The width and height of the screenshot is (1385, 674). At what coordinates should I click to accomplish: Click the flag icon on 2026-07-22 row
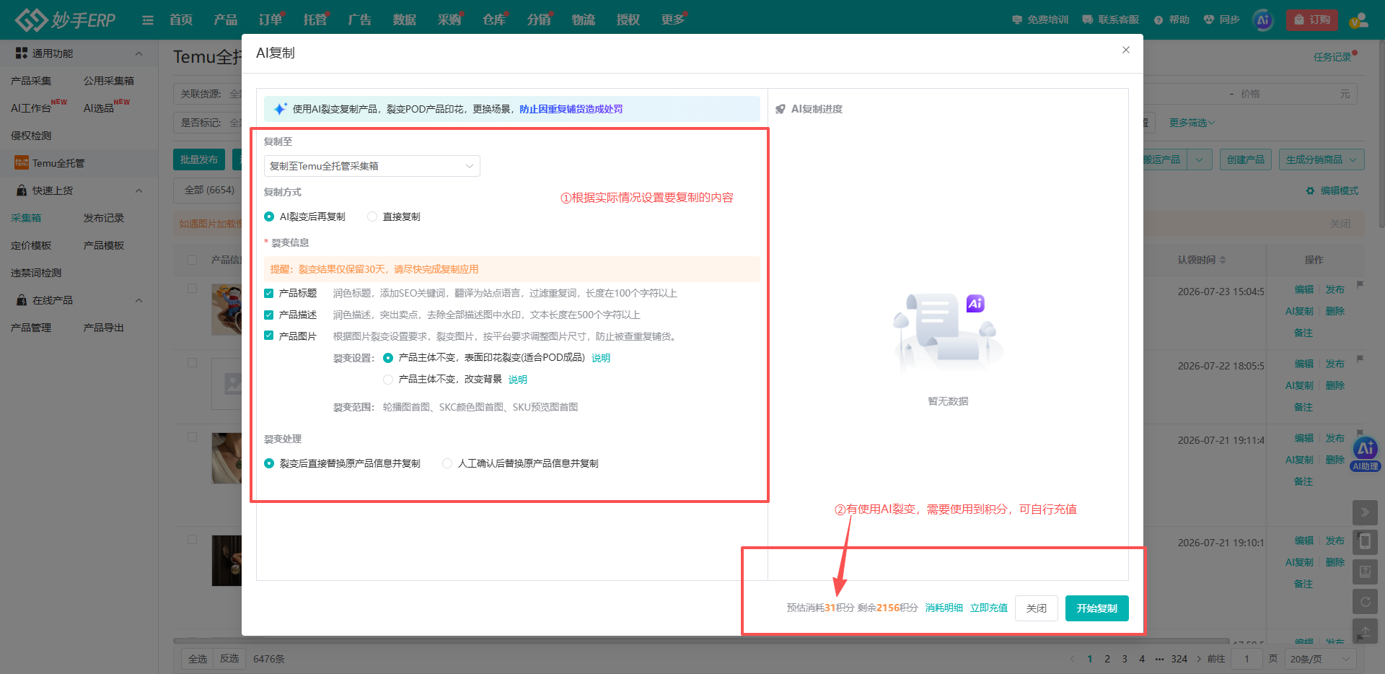(x=1360, y=359)
